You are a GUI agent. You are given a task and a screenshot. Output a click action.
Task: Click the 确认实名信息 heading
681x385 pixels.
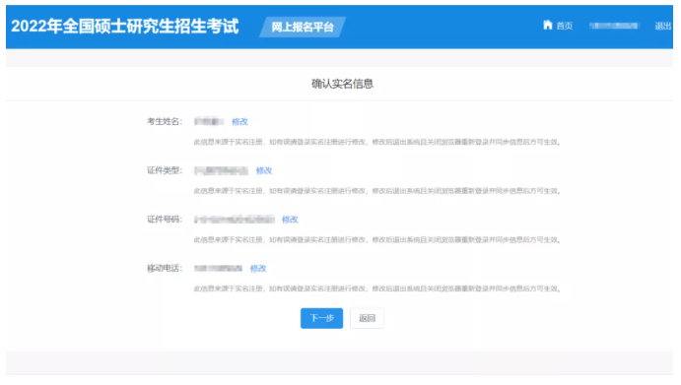click(342, 84)
